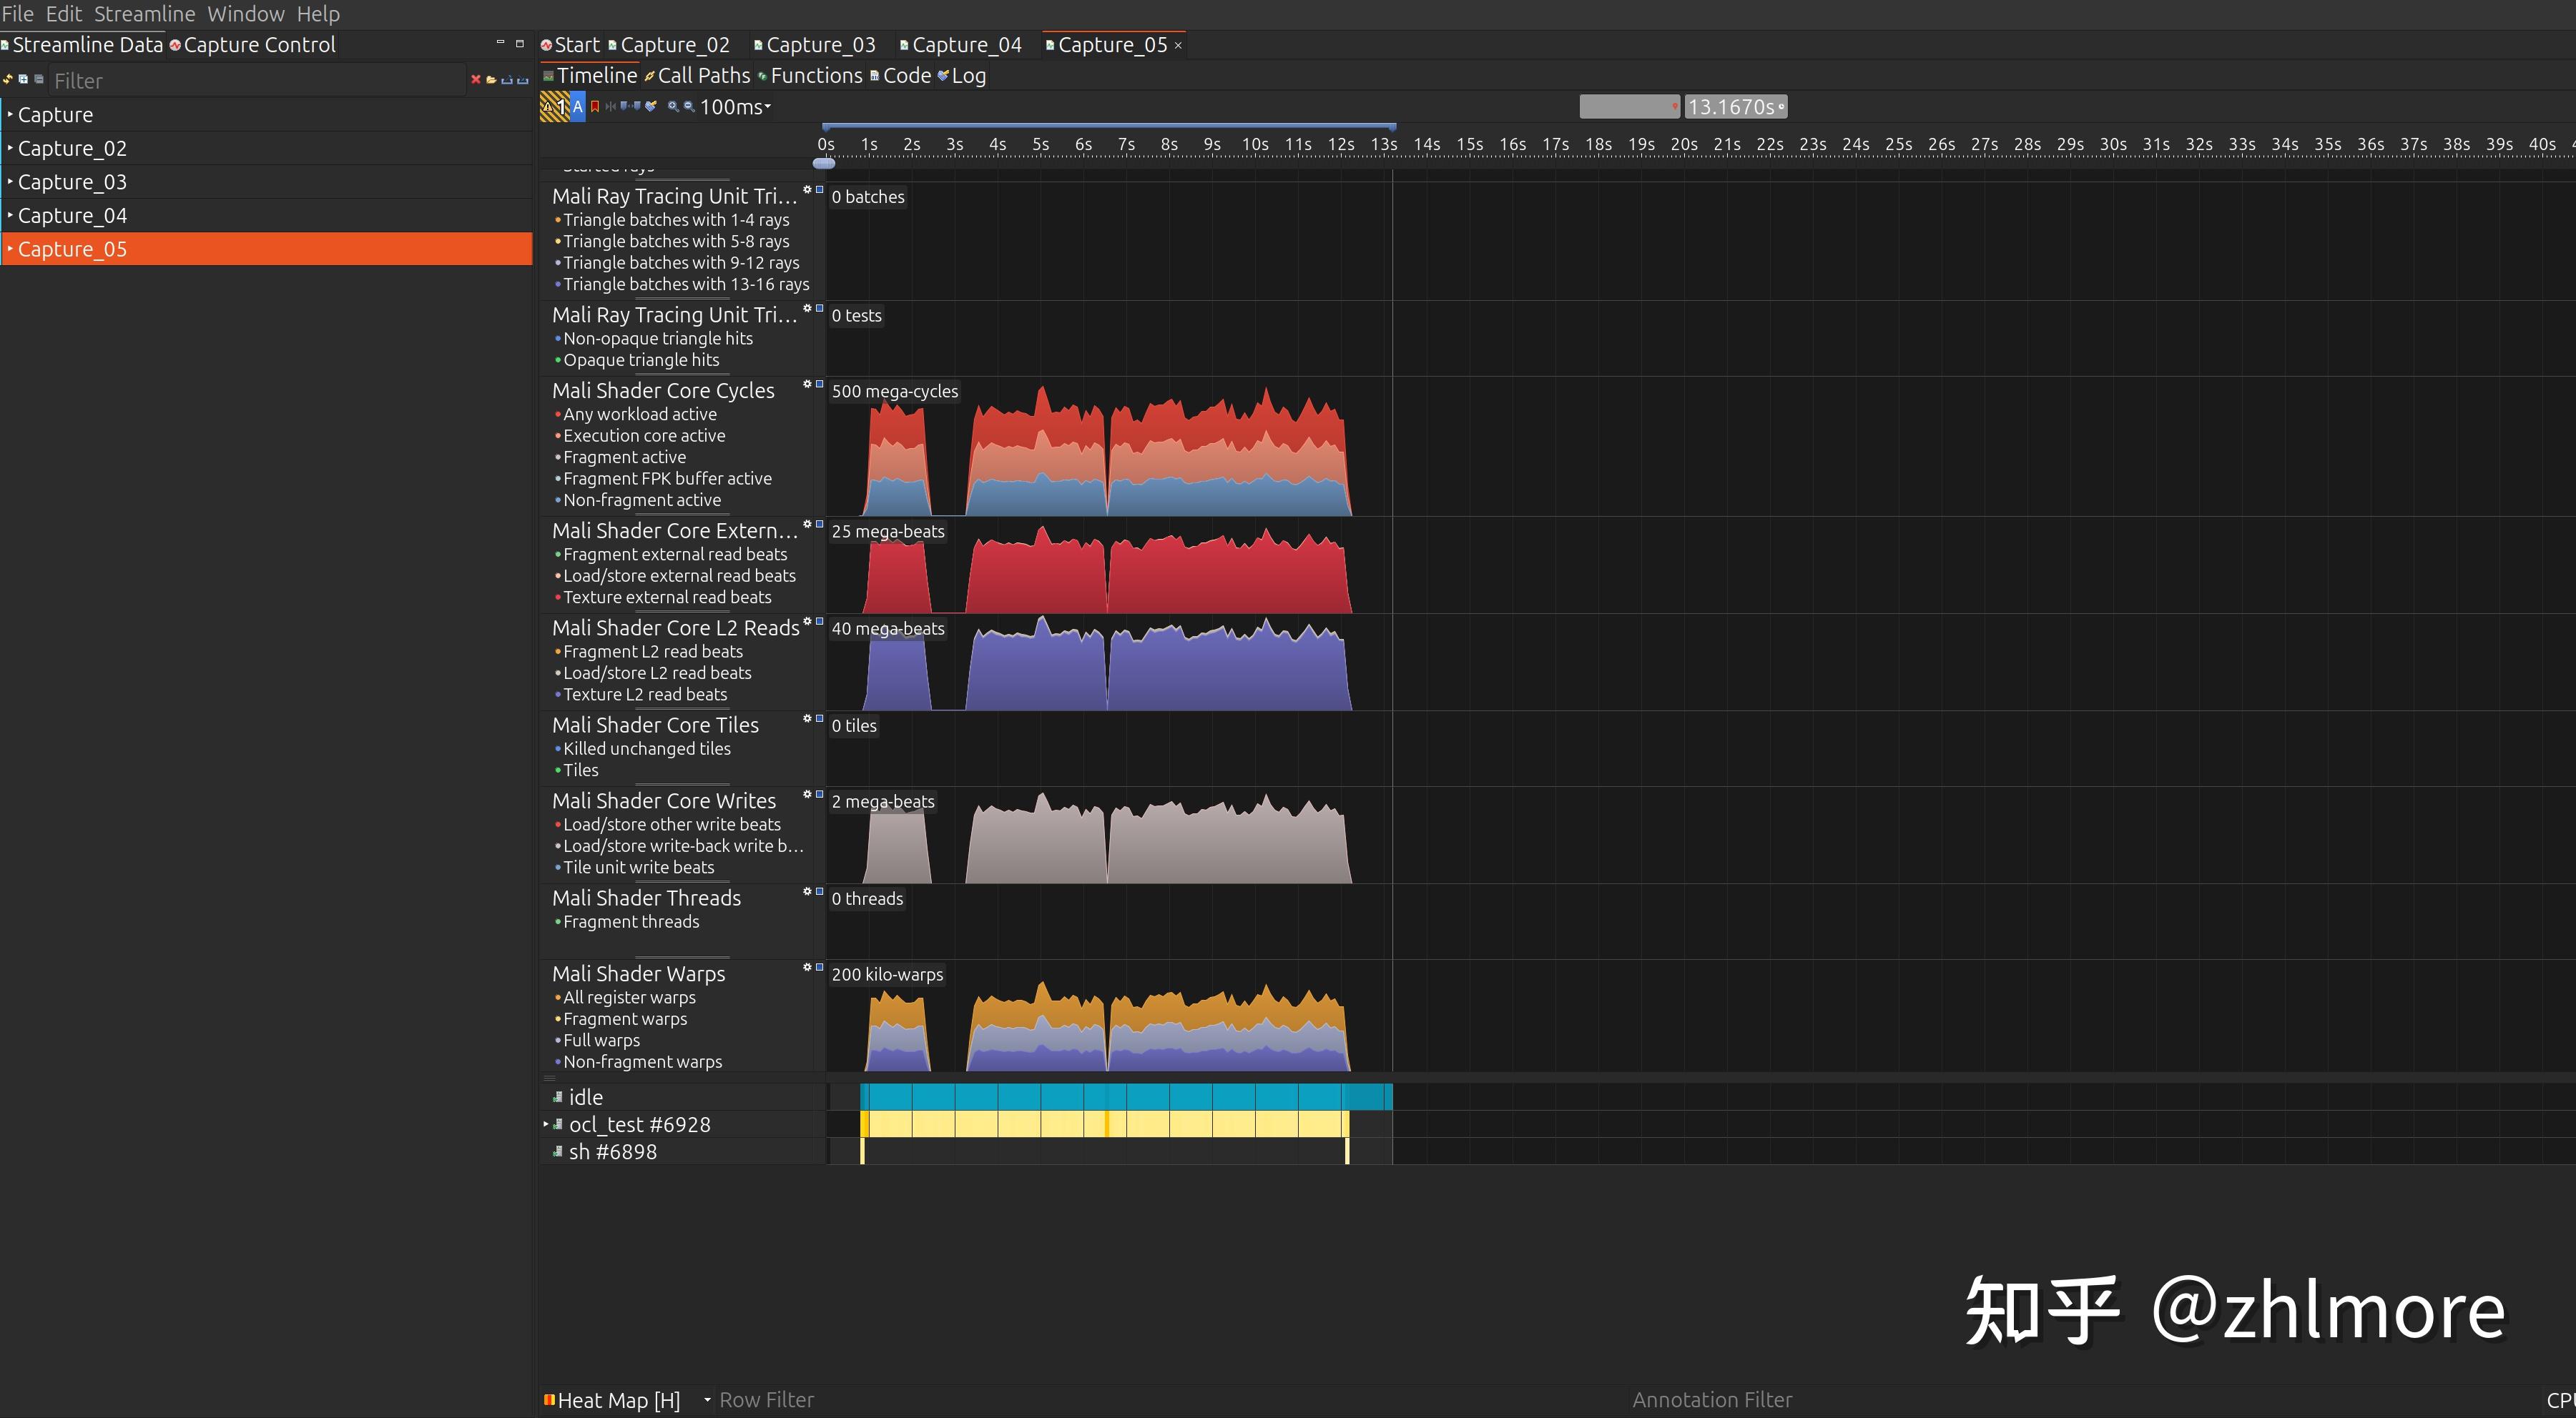This screenshot has height=1418, width=2576.
Task: Click the refresh arrows icon in the Streamline Data panel
Action: [x=8, y=80]
